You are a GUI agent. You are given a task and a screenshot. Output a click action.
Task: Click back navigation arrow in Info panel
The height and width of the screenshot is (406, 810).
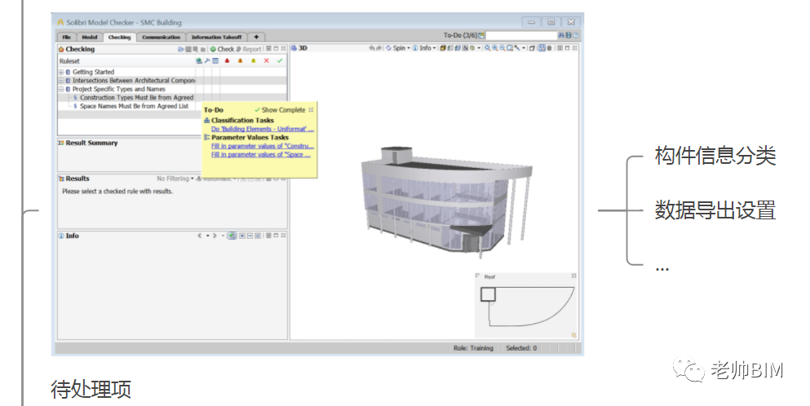199,236
